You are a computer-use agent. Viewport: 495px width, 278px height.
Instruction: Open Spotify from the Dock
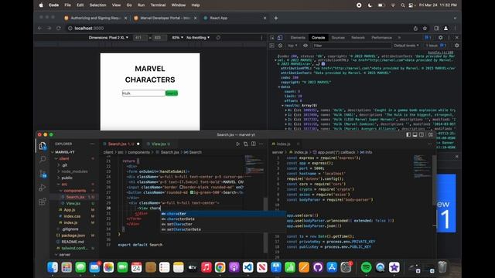366,267
